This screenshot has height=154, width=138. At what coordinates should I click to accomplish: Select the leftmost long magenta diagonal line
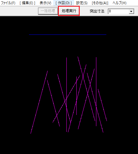click(x=39, y=102)
